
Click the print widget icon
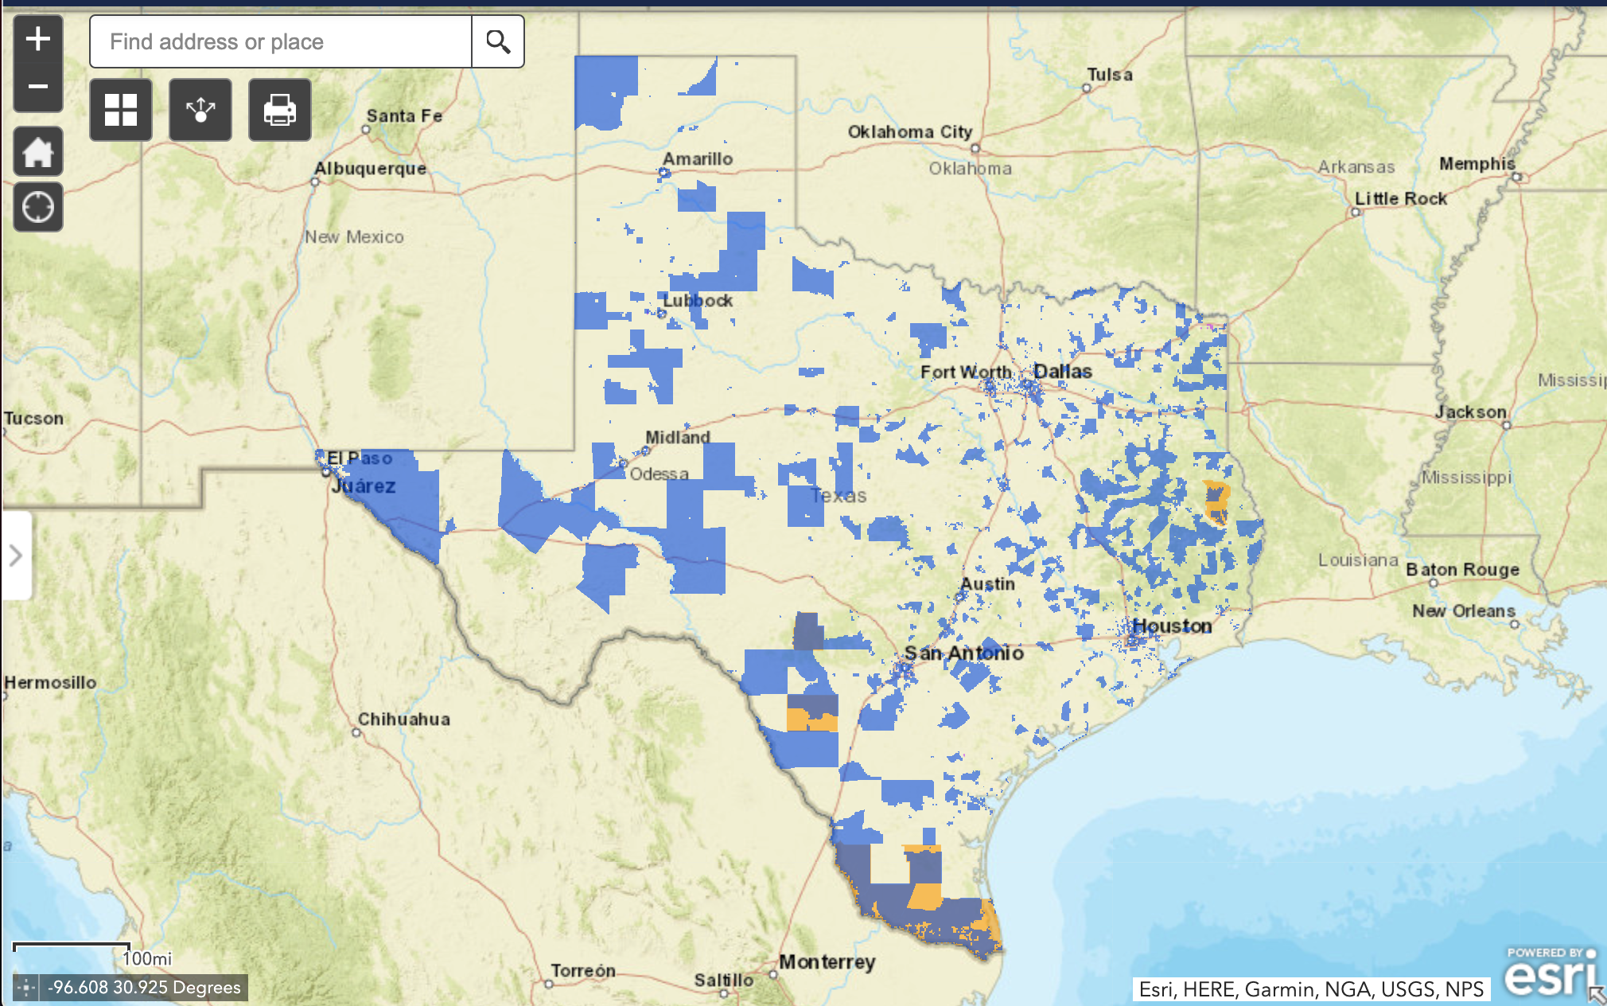point(280,110)
